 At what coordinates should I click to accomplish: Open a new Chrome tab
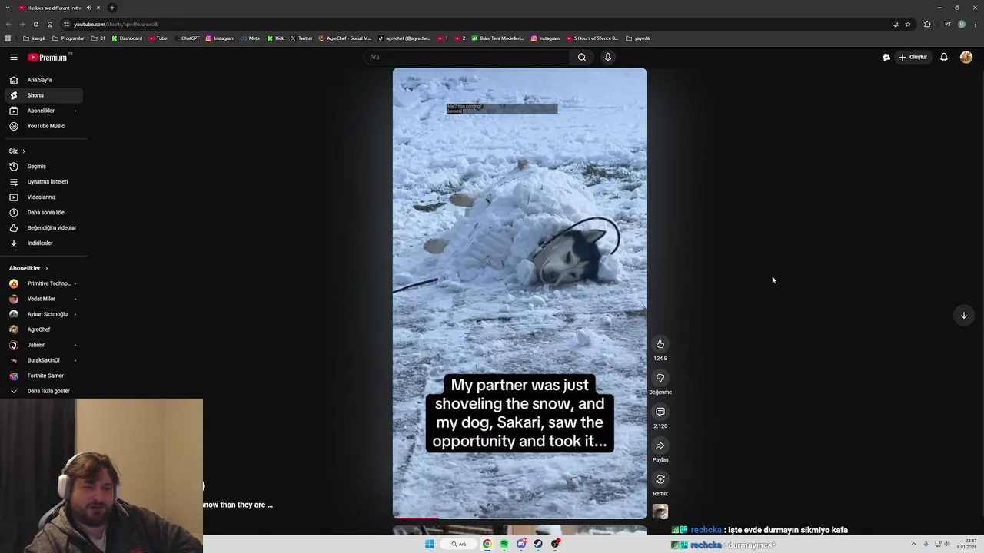tap(111, 8)
